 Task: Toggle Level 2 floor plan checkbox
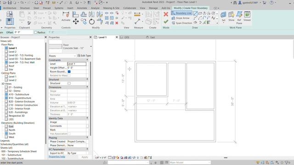[6, 51]
